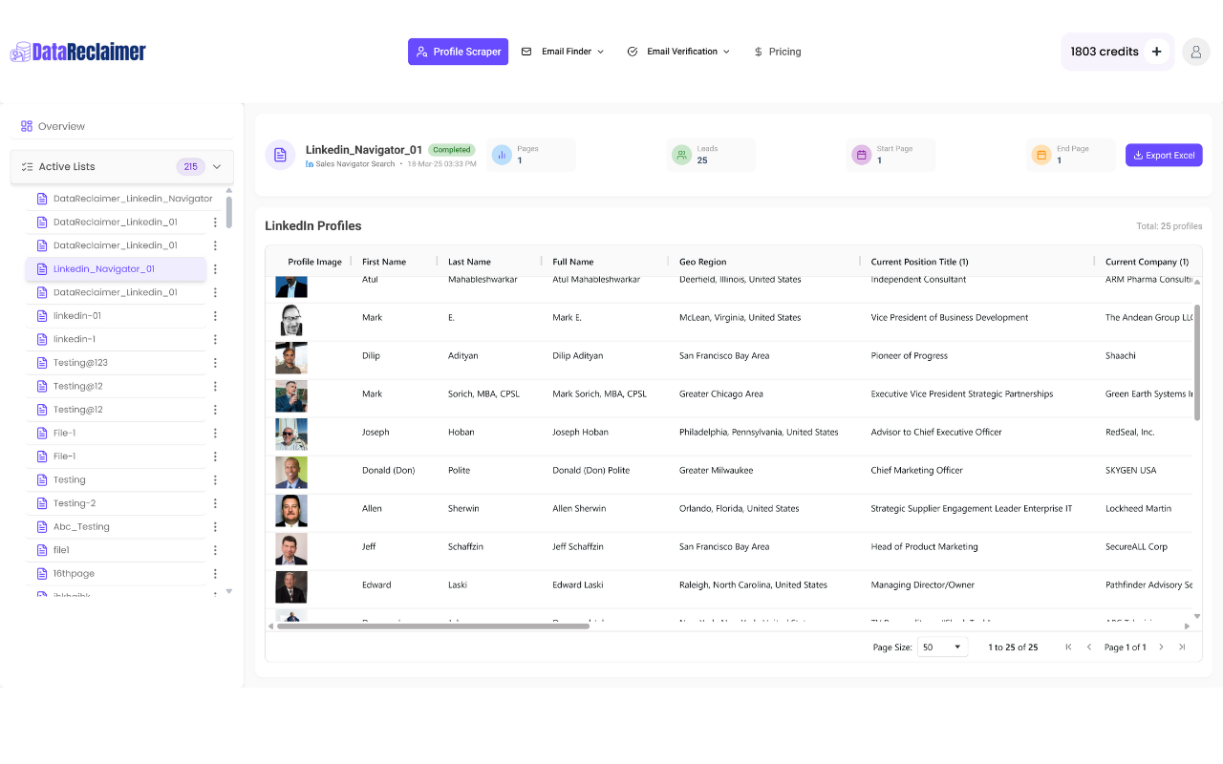Click the Start Page calendar icon
Image resolution: width=1223 pixels, height=764 pixels.
click(x=861, y=155)
